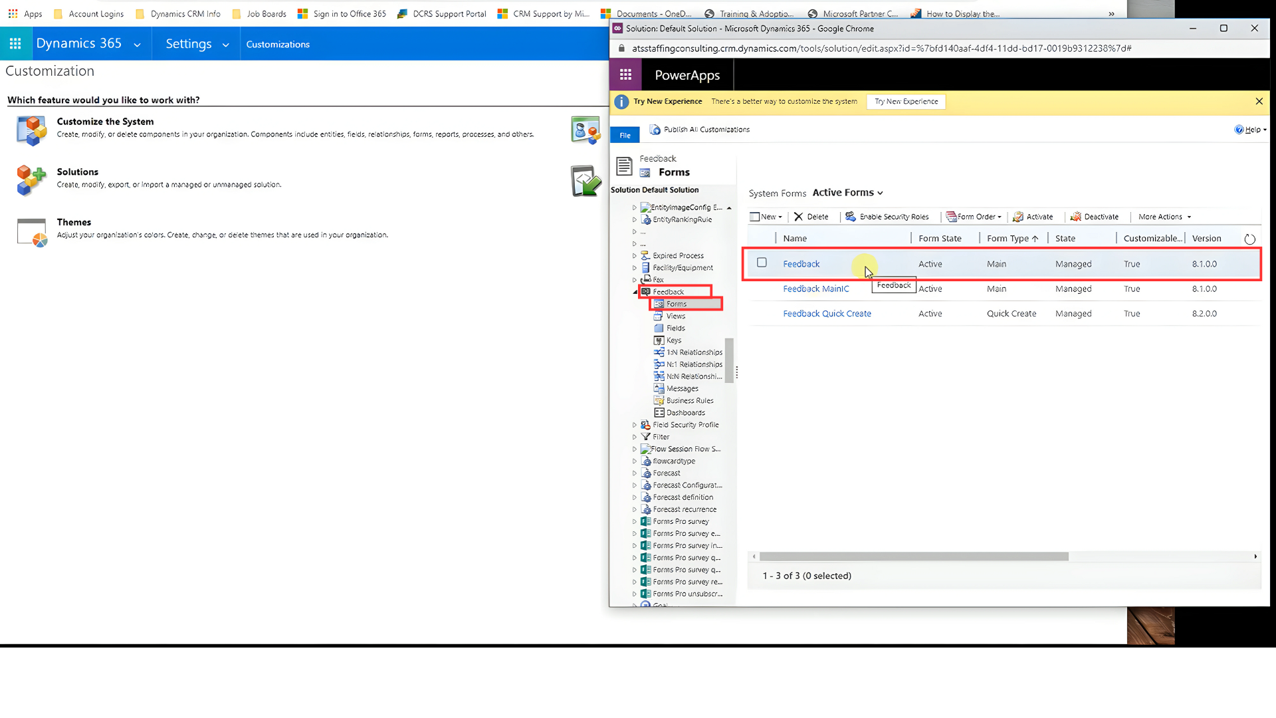Sort by the Form State column header

[x=940, y=239]
